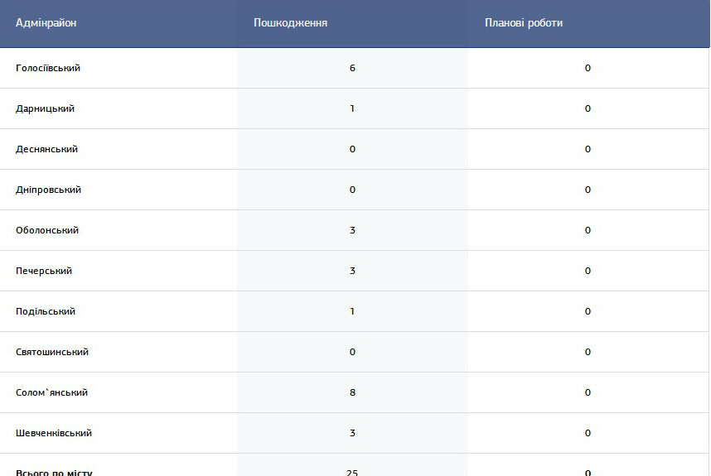Click damage count 8 for Солом`янський
Viewport: 711px width, 476px height.
352,392
